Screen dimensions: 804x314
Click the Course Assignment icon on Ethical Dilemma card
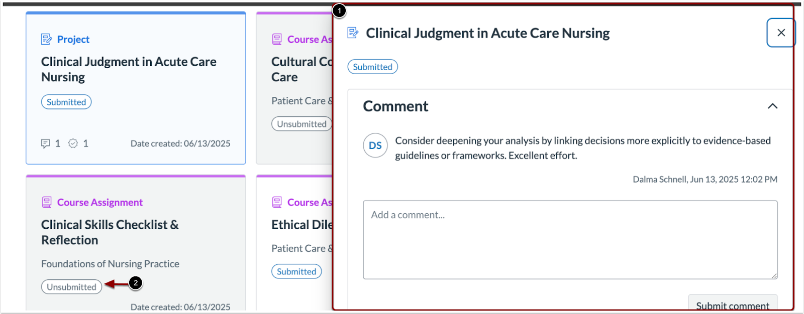(x=277, y=202)
